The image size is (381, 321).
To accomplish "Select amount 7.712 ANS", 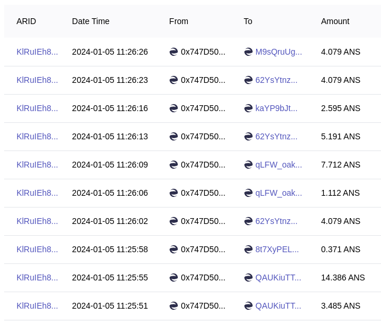I will 340,165.
